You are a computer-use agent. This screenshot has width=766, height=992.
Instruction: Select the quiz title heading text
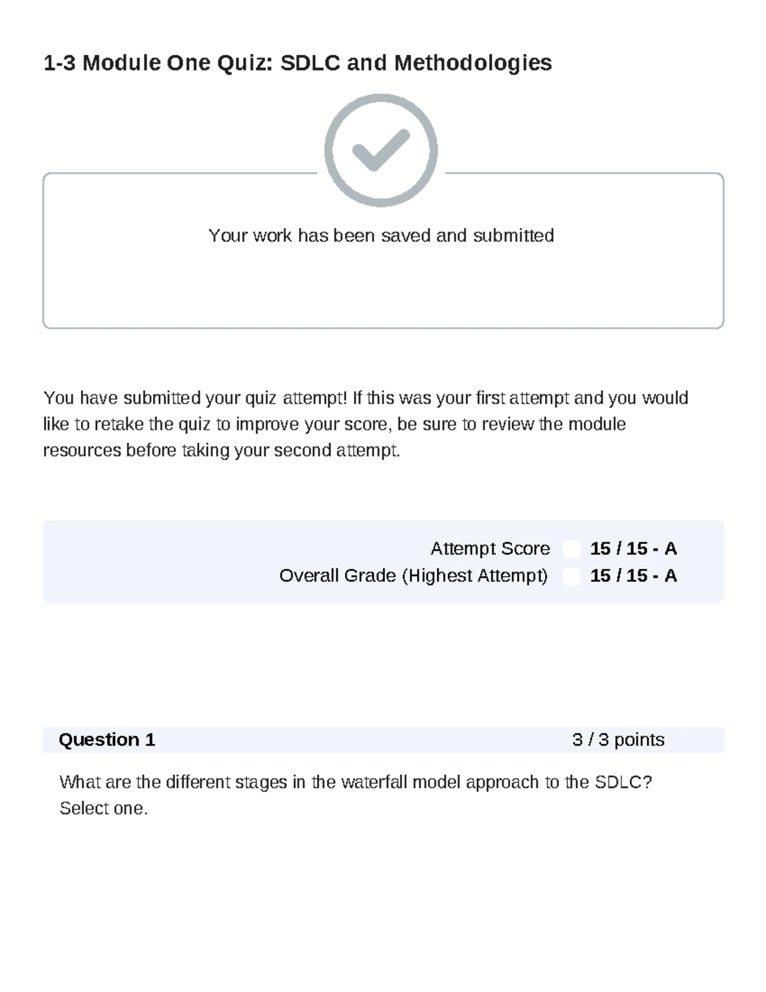coord(297,63)
